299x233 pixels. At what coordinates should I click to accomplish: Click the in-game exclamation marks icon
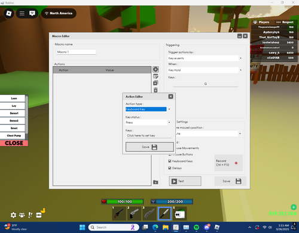(x=30, y=215)
